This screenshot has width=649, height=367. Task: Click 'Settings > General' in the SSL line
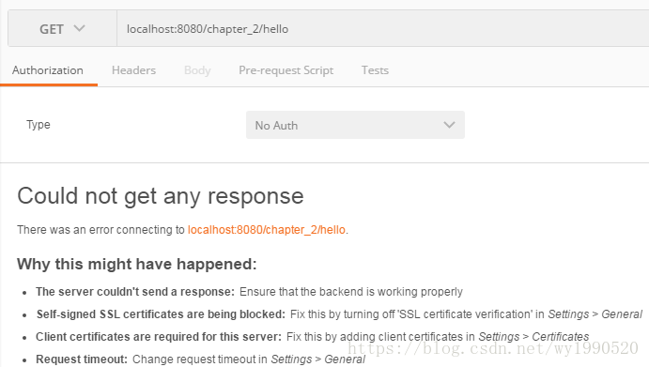(x=595, y=314)
